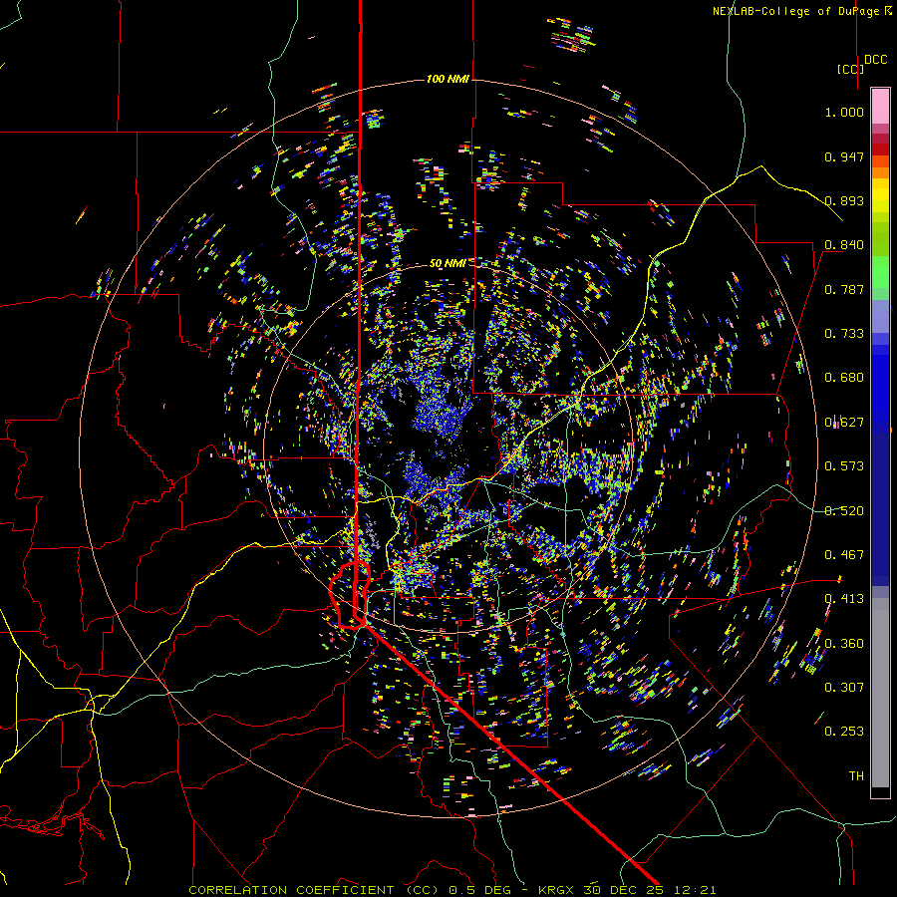Click the 0.947 color scale value
Screen dimensions: 897x897
click(844, 156)
